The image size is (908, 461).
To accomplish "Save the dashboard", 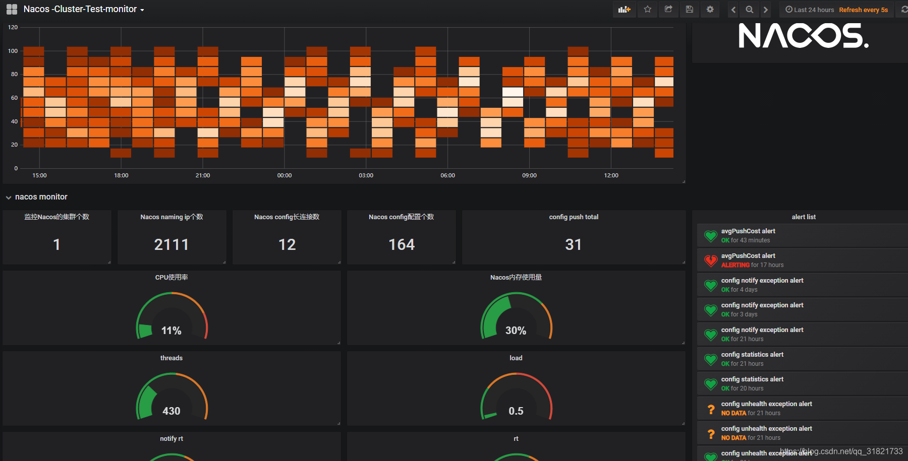I will 690,10.
